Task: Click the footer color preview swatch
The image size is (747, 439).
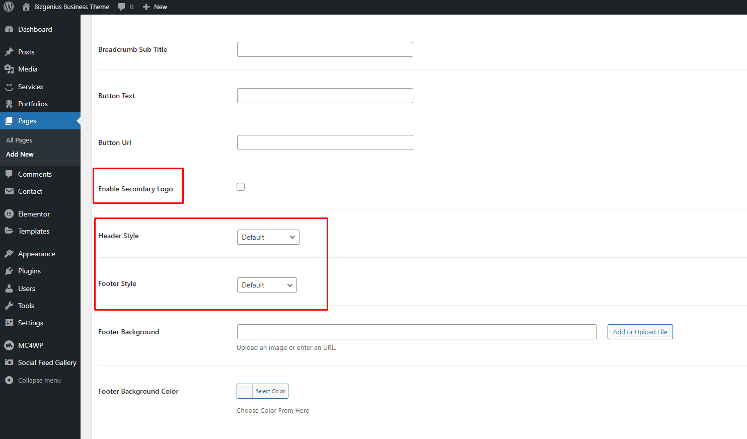Action: (245, 391)
